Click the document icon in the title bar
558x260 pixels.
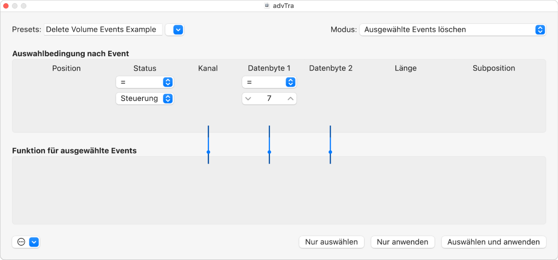[267, 6]
